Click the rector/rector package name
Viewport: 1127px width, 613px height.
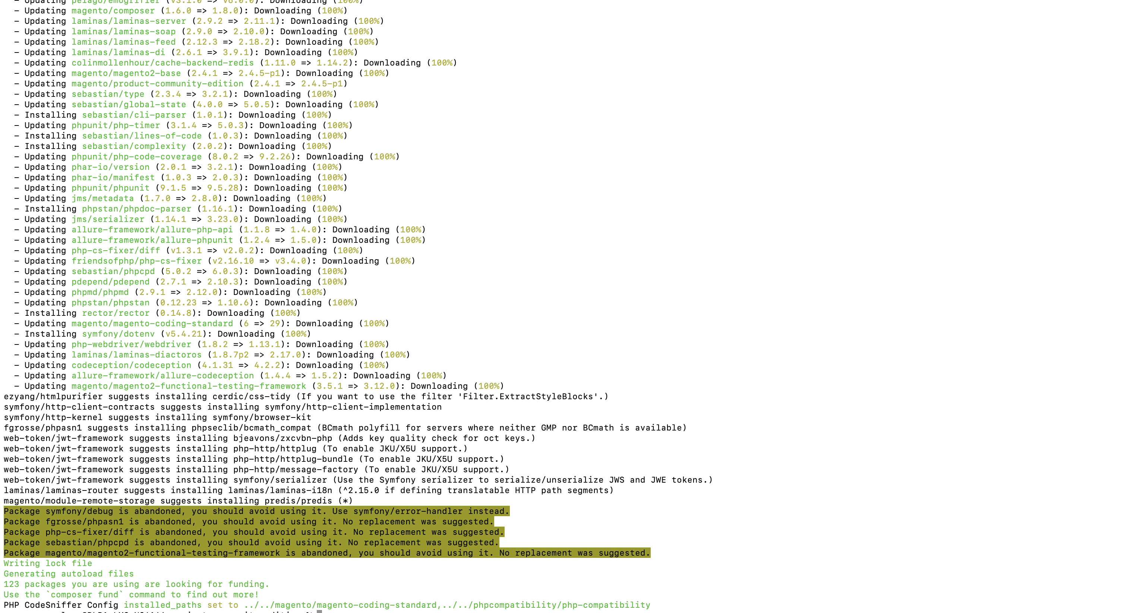[x=116, y=313]
